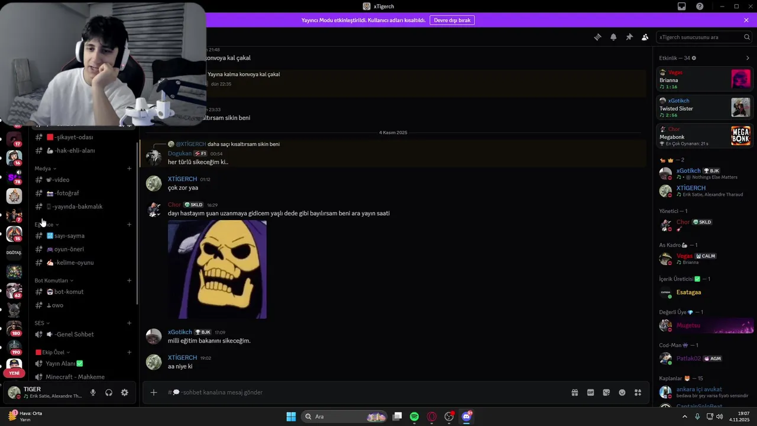Click the server search field
Screen dimensions: 757x426
click(x=704, y=37)
